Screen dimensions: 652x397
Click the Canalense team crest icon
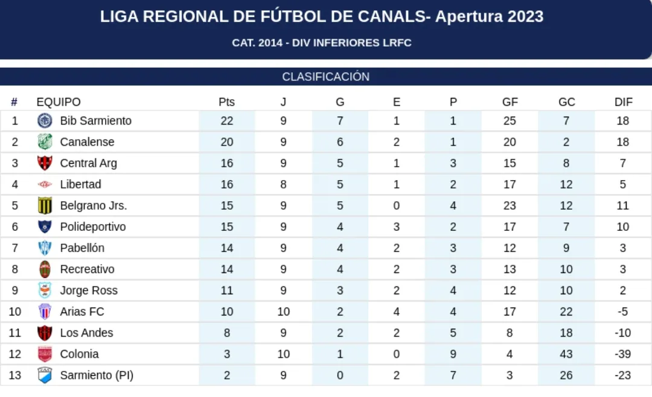point(45,142)
